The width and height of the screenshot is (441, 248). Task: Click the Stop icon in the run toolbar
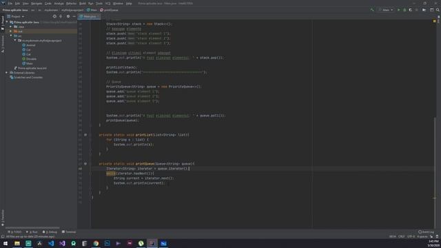pyautogui.click(x=416, y=10)
